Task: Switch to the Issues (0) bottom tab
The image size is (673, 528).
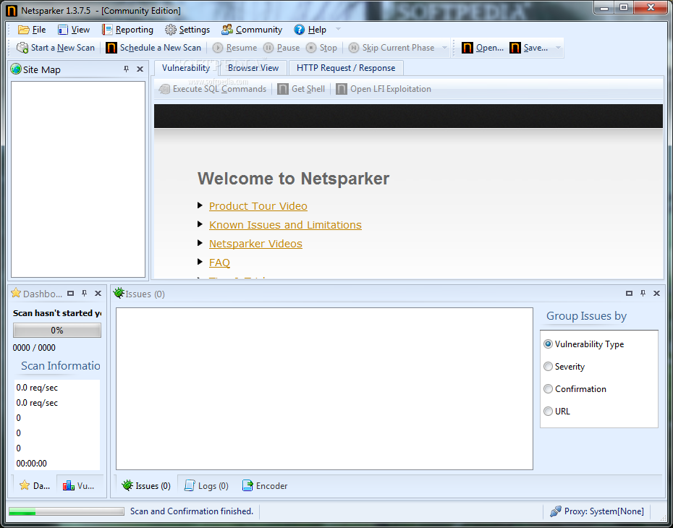Action: pyautogui.click(x=146, y=485)
